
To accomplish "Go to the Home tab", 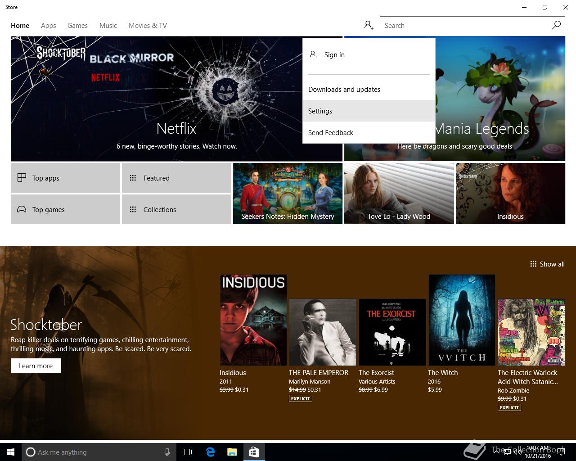I will point(20,26).
